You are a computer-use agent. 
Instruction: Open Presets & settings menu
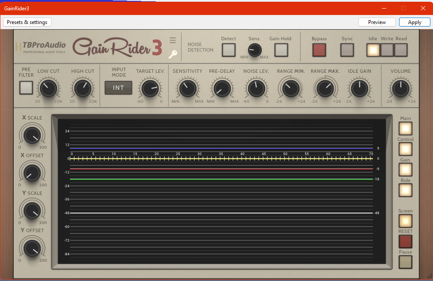(27, 22)
